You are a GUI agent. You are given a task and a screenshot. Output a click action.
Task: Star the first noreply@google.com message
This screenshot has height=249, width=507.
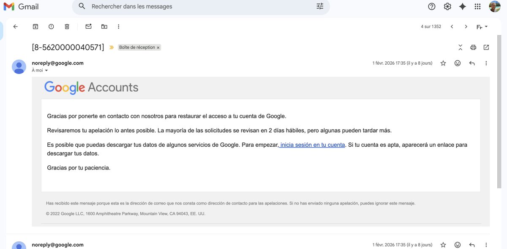tap(443, 63)
